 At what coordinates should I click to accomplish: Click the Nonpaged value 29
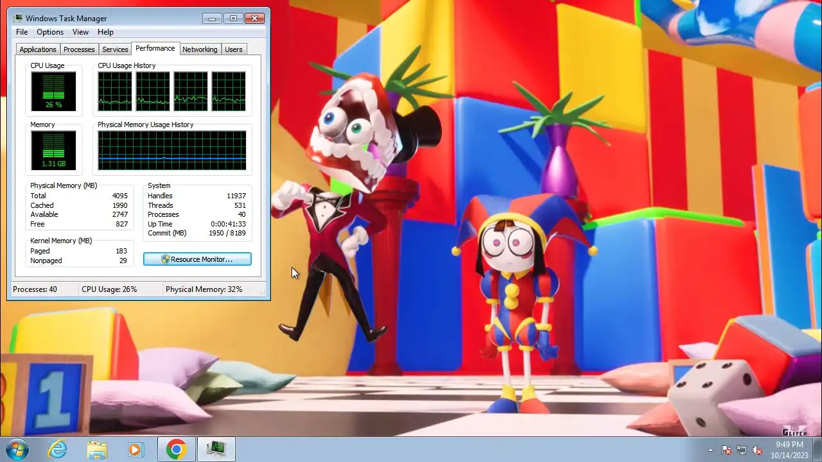pyautogui.click(x=123, y=261)
